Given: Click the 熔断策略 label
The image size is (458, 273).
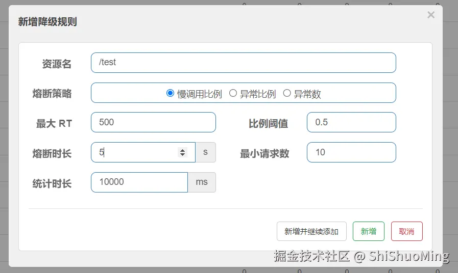Looking at the screenshot, I should coord(52,94).
